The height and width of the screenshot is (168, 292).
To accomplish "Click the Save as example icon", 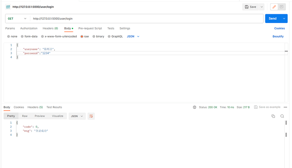I will (x=256, y=107).
